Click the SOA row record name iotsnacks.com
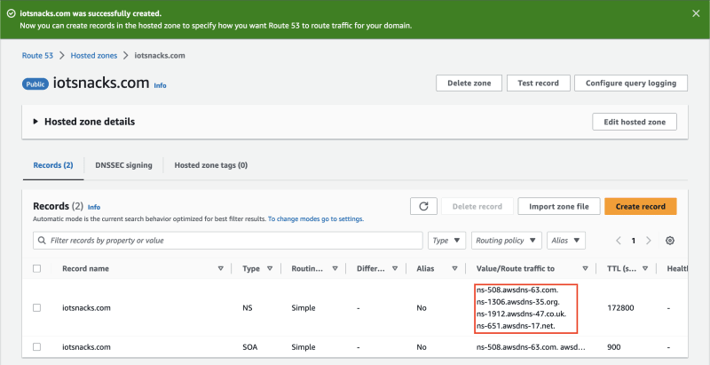Screen dimensions: 710x365 (86, 347)
